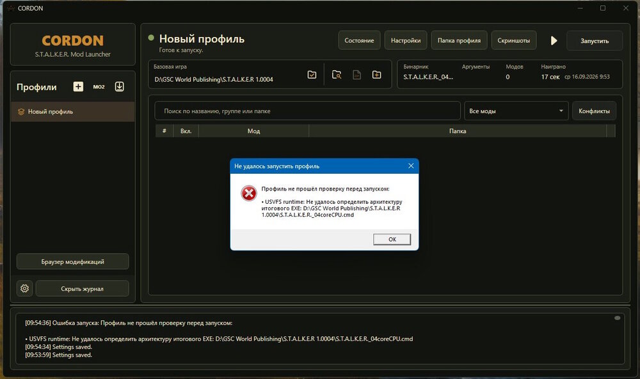Open settings via the gear icon
The width and height of the screenshot is (640, 379).
tap(24, 288)
